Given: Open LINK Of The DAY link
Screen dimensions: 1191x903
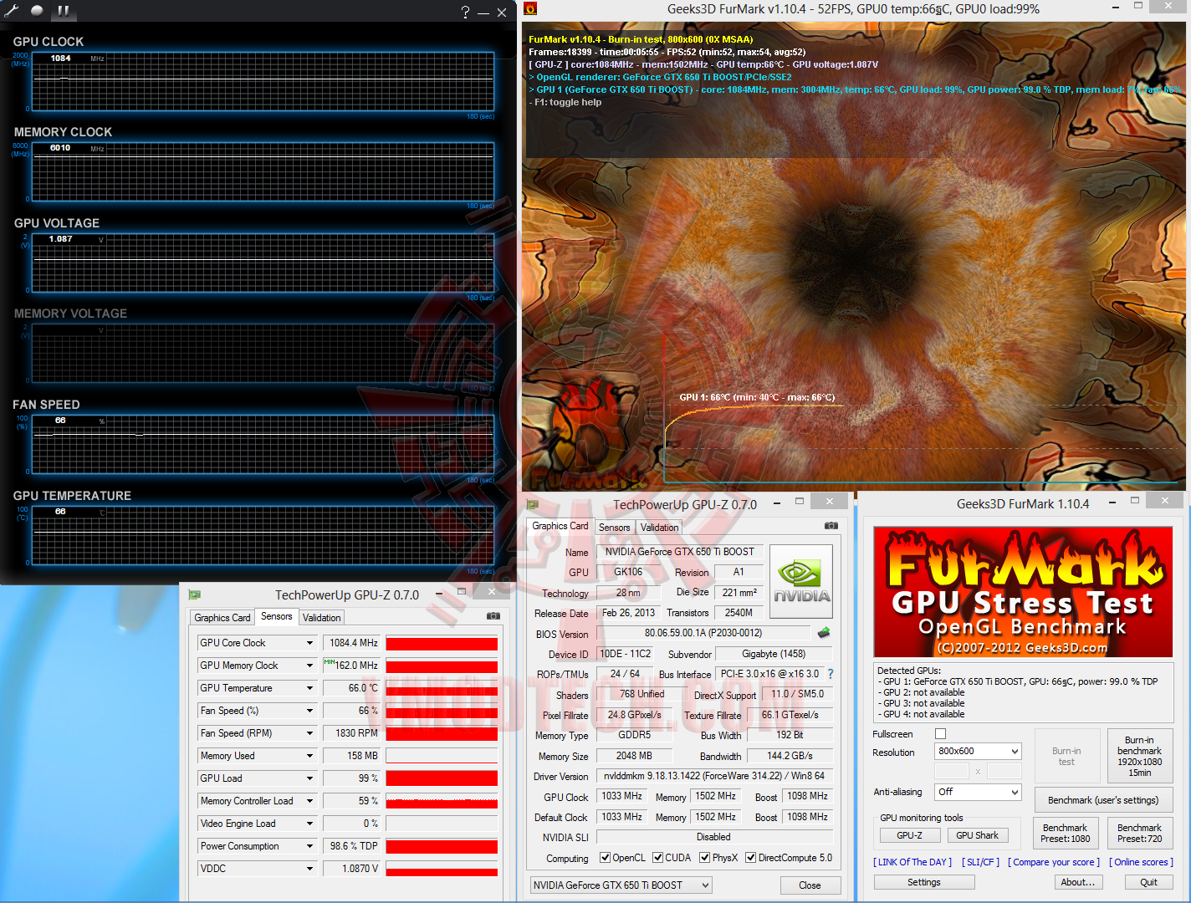Looking at the screenshot, I should tap(912, 862).
